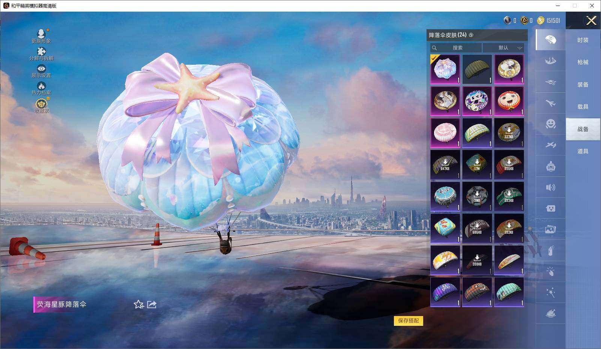Select equipped starfish bow parachute thumbnail

click(x=445, y=69)
